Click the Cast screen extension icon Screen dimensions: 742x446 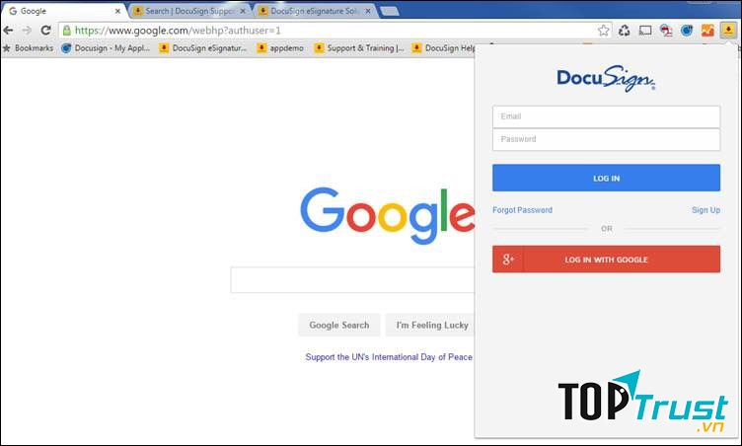pos(645,31)
